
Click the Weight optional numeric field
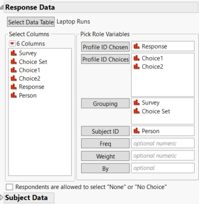[163, 155]
